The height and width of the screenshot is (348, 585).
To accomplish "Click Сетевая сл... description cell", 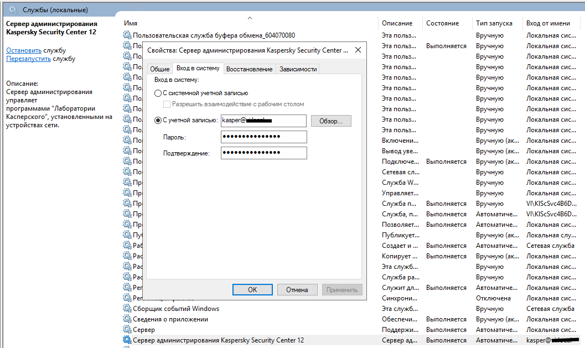I will 400,172.
